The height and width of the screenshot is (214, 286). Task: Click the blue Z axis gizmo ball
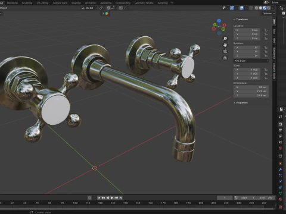click(219, 21)
